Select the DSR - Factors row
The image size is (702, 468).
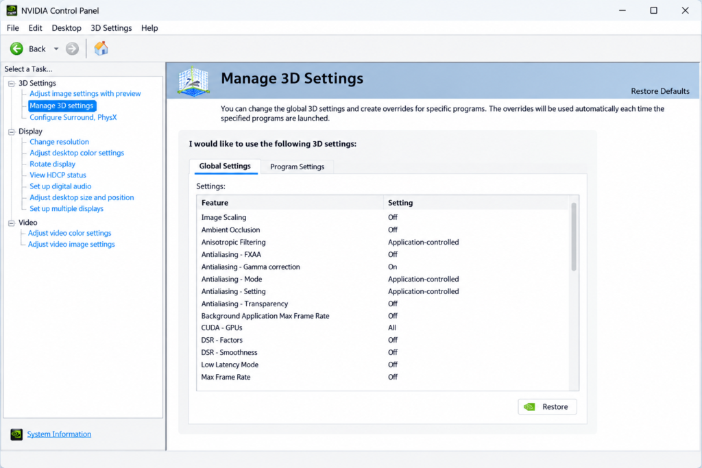[383, 340]
